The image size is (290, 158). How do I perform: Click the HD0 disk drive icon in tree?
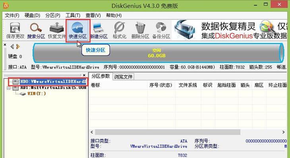[x=16, y=82]
